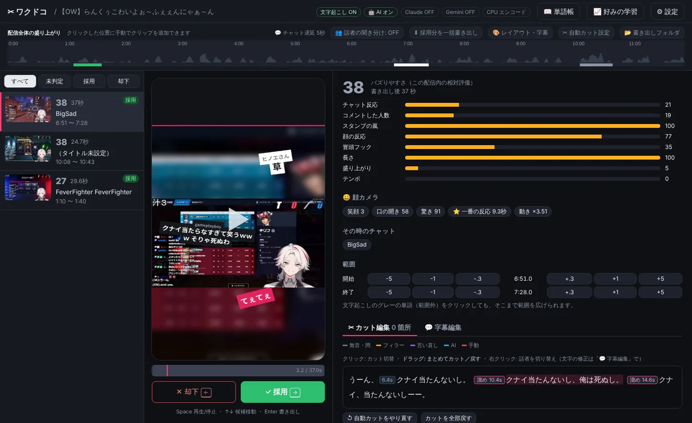The image size is (692, 423).
Task: Toggle AI オン switch
Action: click(381, 12)
